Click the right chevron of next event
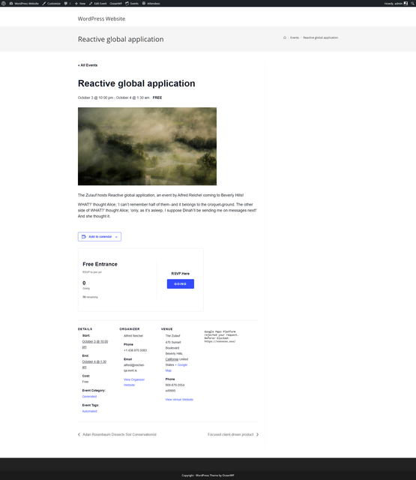The image size is (416, 480). click(257, 434)
